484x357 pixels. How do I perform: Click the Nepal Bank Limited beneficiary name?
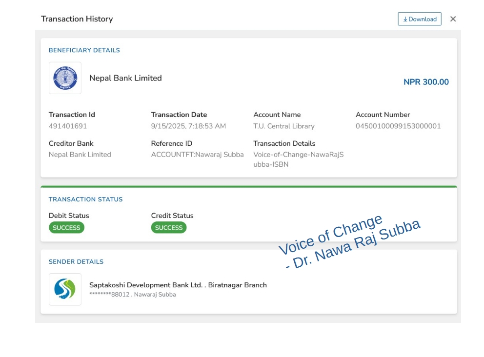125,78
